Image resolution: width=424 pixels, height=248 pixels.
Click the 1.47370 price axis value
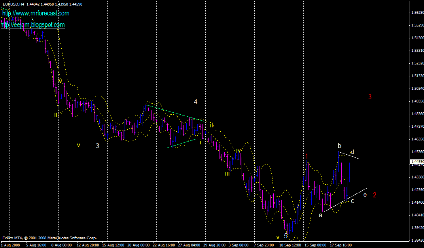coord(417,126)
